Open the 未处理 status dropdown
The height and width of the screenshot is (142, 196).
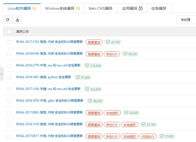(x=186, y=20)
